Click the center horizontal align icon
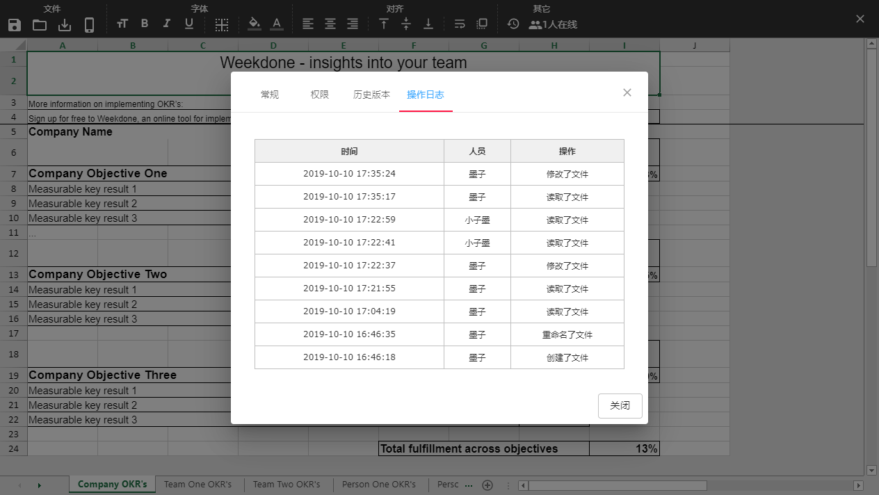The height and width of the screenshot is (495, 879). pos(330,24)
